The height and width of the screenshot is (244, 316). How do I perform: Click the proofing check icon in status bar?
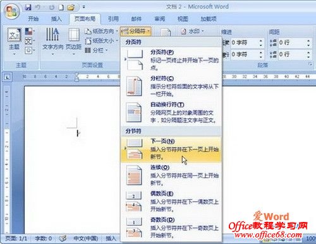pos(63,238)
